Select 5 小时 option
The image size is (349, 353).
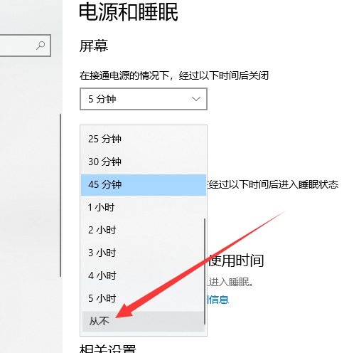tap(144, 298)
